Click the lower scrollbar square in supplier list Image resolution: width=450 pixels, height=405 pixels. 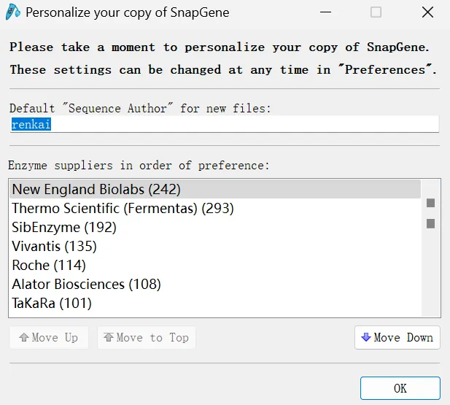(430, 223)
